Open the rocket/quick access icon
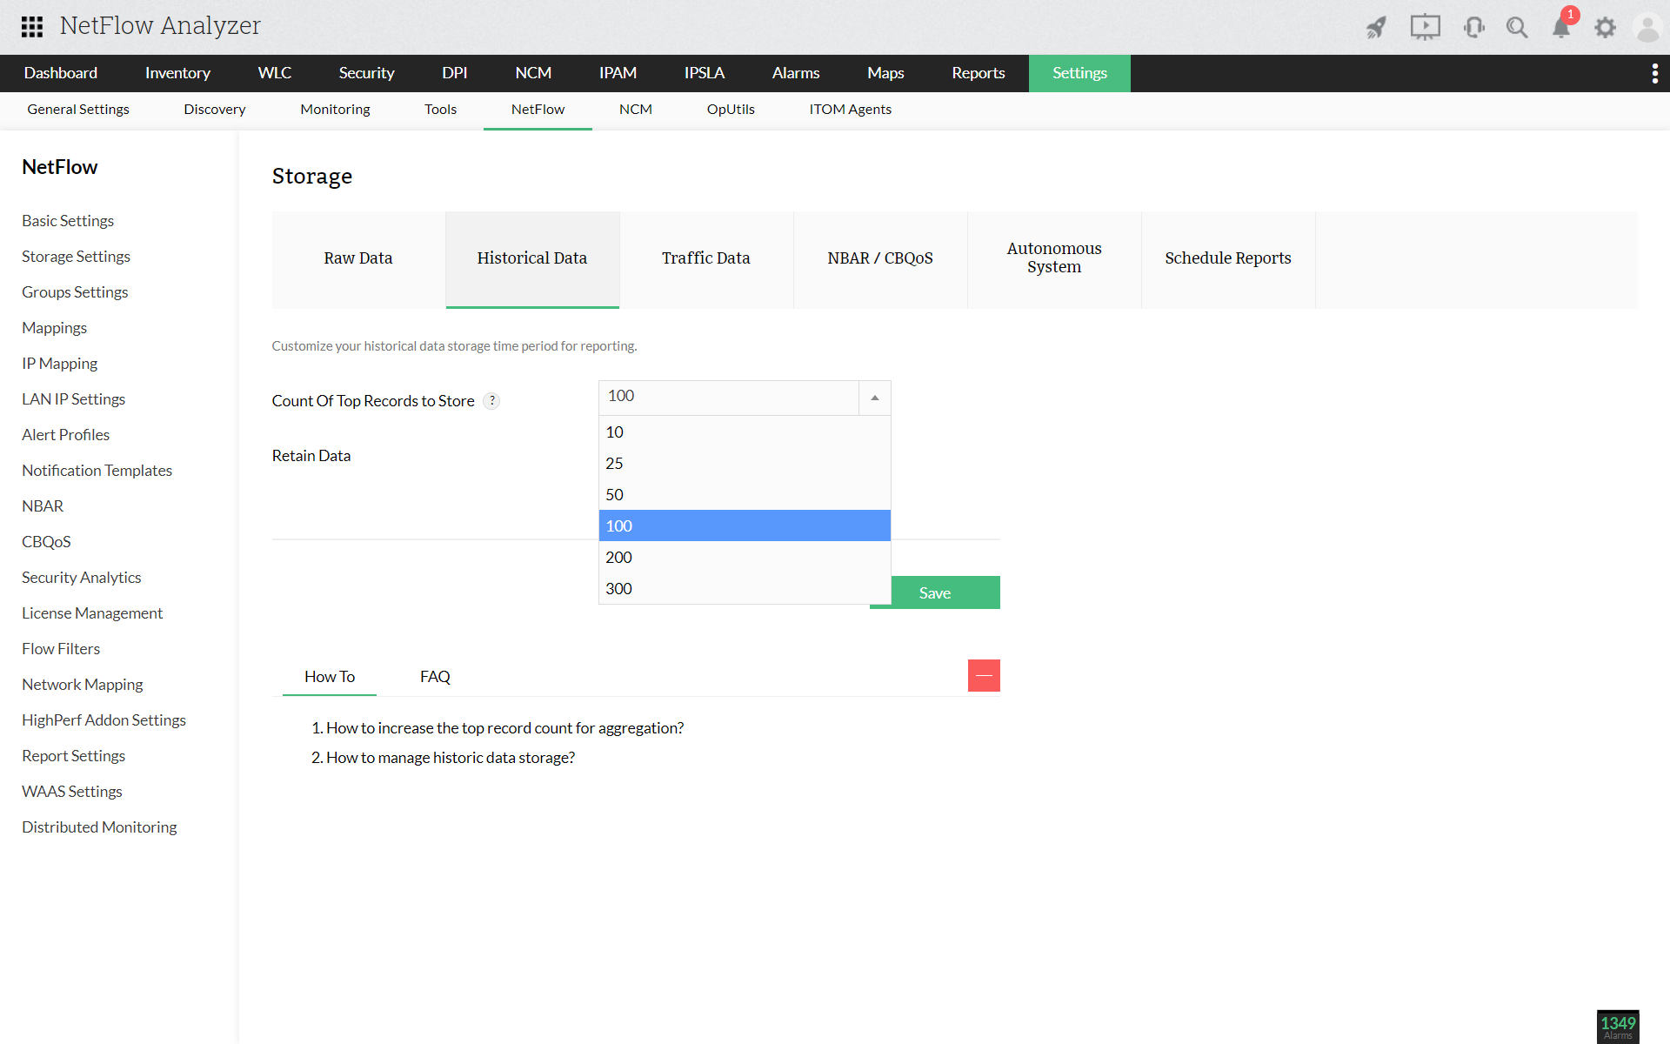The height and width of the screenshot is (1044, 1670). pos(1373,26)
